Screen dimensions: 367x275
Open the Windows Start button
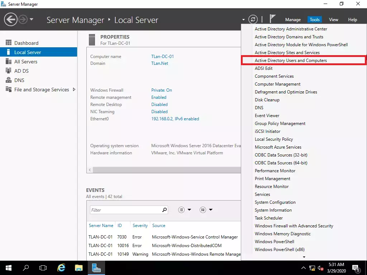point(9,268)
